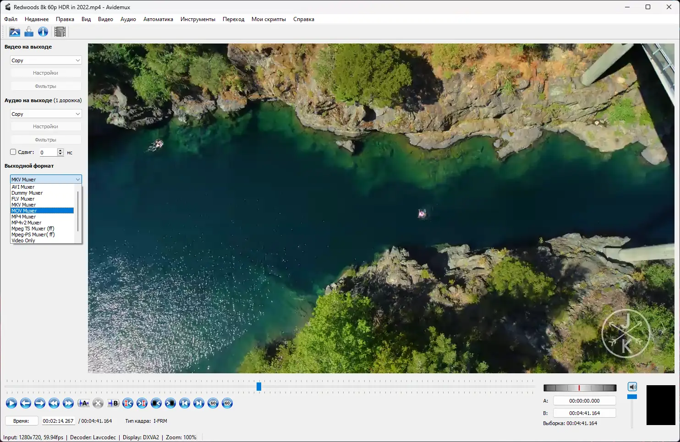Click the Время button
This screenshot has width=680, height=442.
click(x=21, y=421)
